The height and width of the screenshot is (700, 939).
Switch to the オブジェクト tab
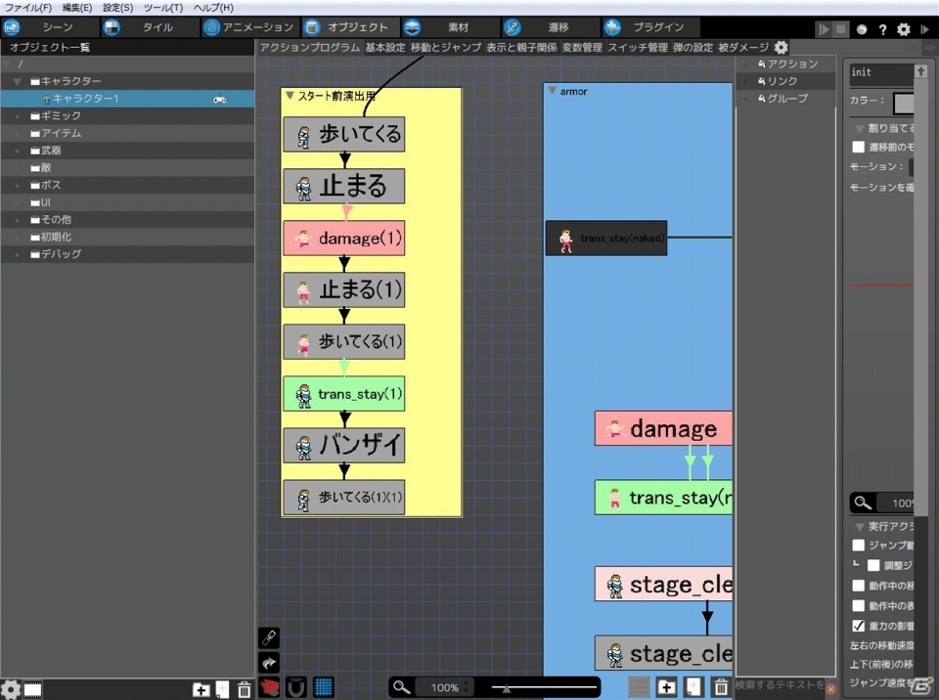[x=349, y=27]
